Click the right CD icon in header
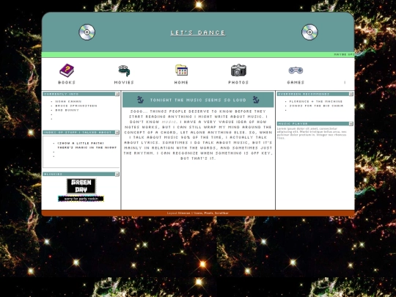Viewport: 396px width, 297px height. pyautogui.click(x=309, y=32)
